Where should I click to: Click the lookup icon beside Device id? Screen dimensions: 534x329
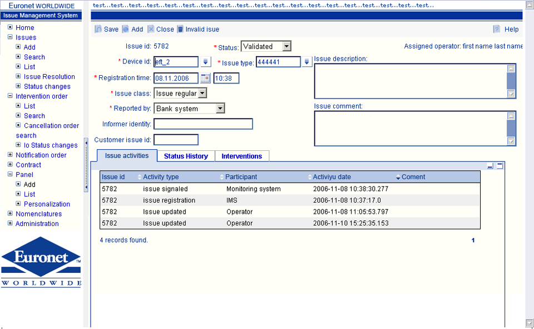tap(205, 62)
